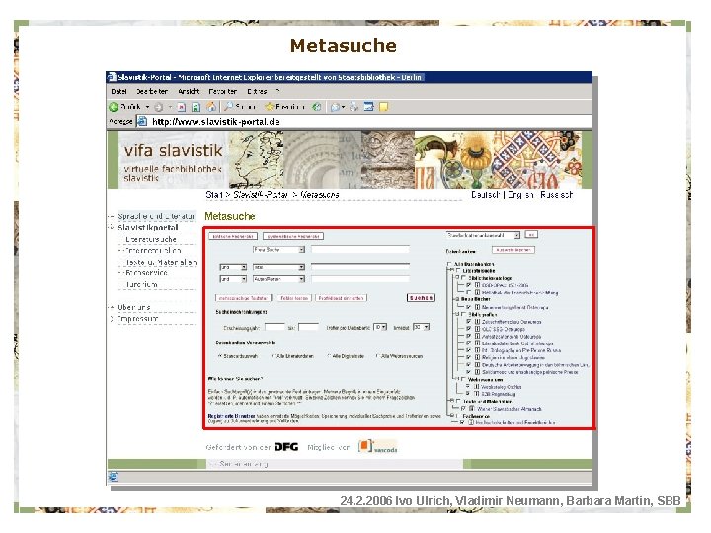Click the Auswahl löschen button
711x533 pixels.
click(x=513, y=250)
